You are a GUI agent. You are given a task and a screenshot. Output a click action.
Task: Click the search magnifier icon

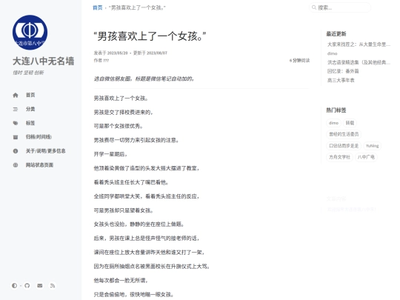314,7
